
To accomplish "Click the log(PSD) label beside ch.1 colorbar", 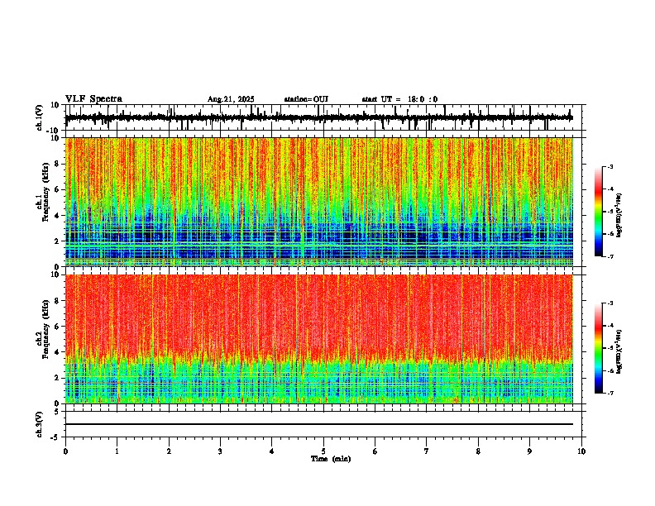I will (x=619, y=216).
